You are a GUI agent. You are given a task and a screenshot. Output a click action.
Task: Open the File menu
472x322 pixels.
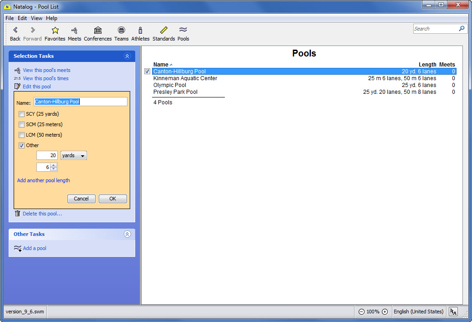tap(10, 18)
